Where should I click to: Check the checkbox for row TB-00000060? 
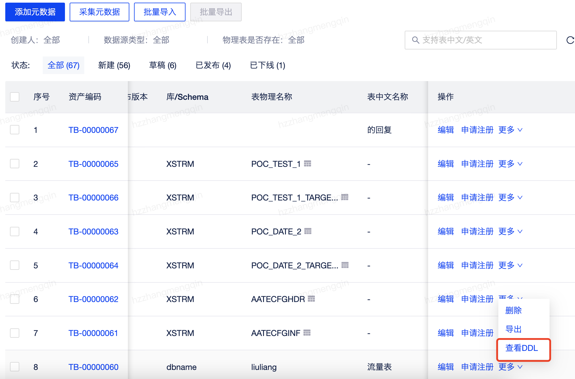(15, 366)
